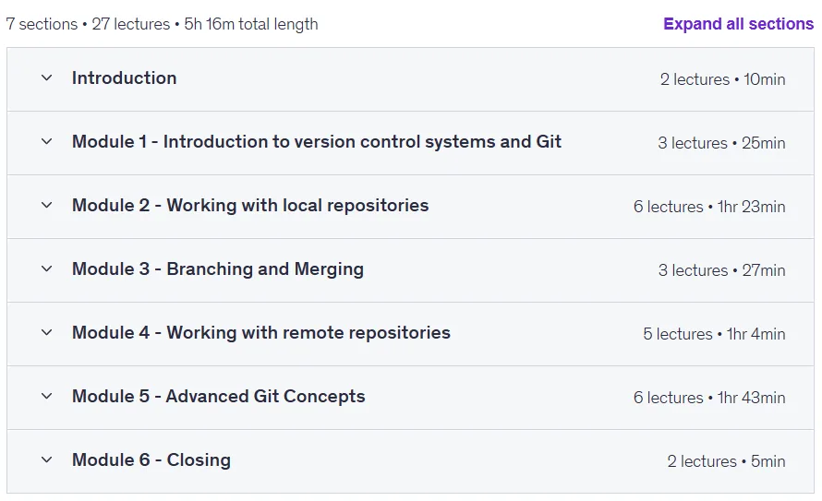Click the '2 lectures • 5min' label
Viewport: 822px width, 501px height.
(726, 461)
